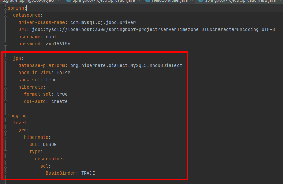
Task: Click the url key
Action: (x=23, y=30)
